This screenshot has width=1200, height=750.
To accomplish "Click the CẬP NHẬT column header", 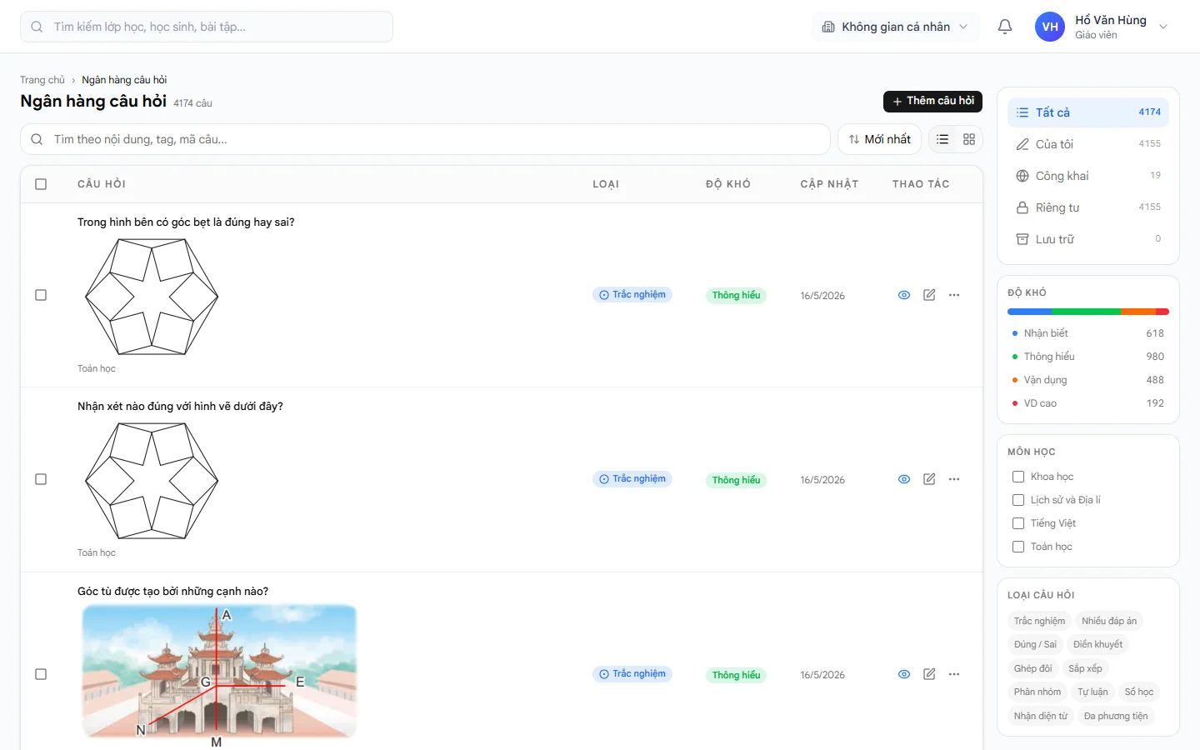I will click(x=829, y=184).
